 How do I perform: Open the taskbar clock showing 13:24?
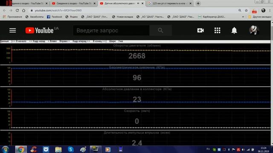click(264, 150)
